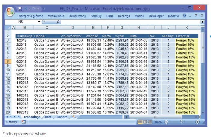The image size is (211, 137).
Task: Select the Województwo header cell
Action: point(72,36)
